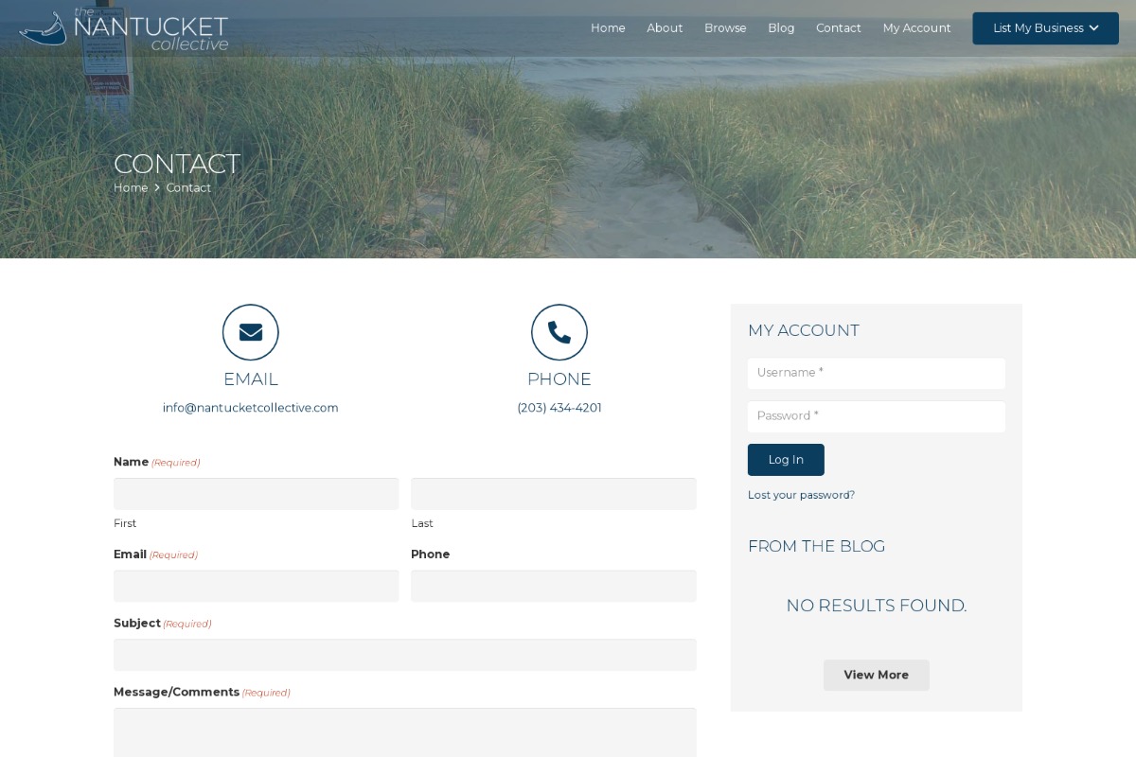Call the (203) 434-4201 phone link
The height and width of the screenshot is (757, 1136).
pyautogui.click(x=559, y=408)
